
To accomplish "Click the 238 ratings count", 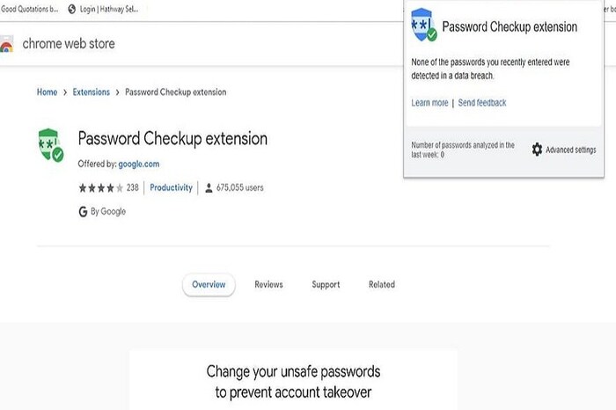I will [x=133, y=187].
